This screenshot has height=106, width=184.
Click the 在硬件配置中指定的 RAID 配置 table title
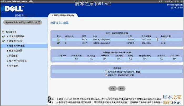117,52
